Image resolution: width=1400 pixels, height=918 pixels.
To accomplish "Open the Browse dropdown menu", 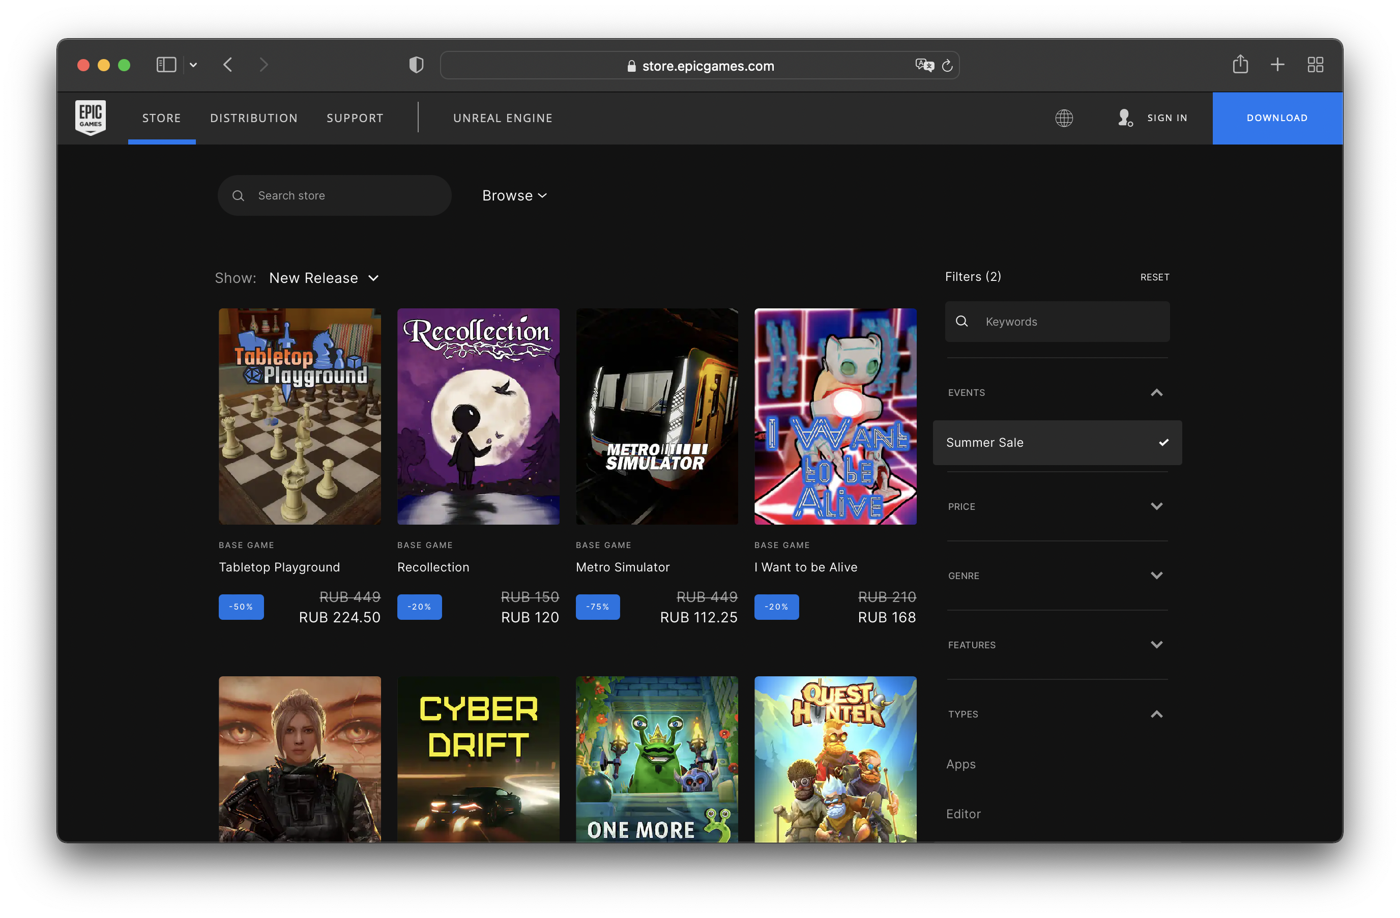I will pyautogui.click(x=514, y=195).
